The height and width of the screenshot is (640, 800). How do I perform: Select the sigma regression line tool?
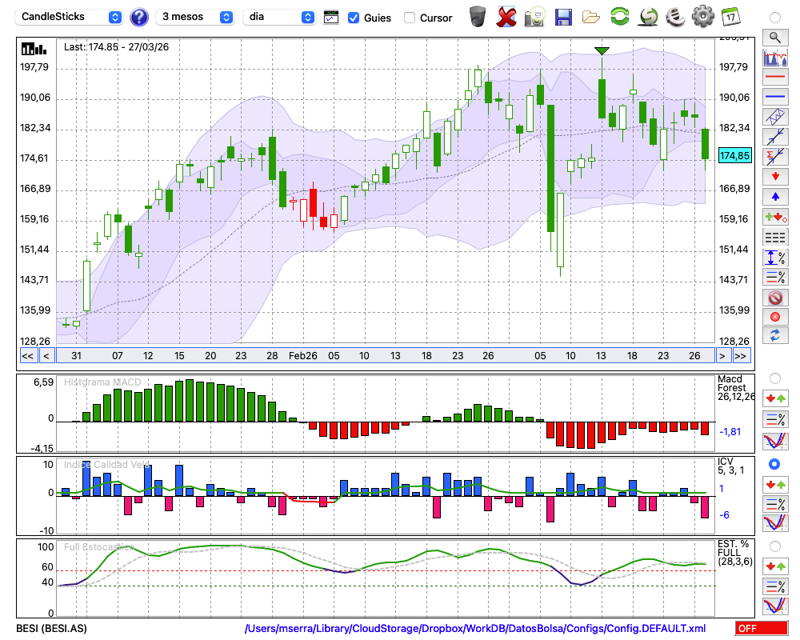tap(775, 157)
